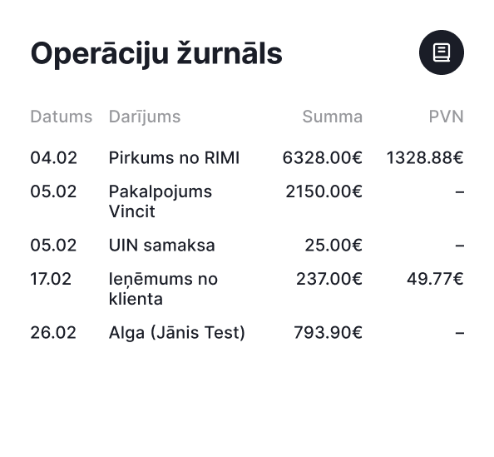Select the 793.90€ amount

(328, 332)
